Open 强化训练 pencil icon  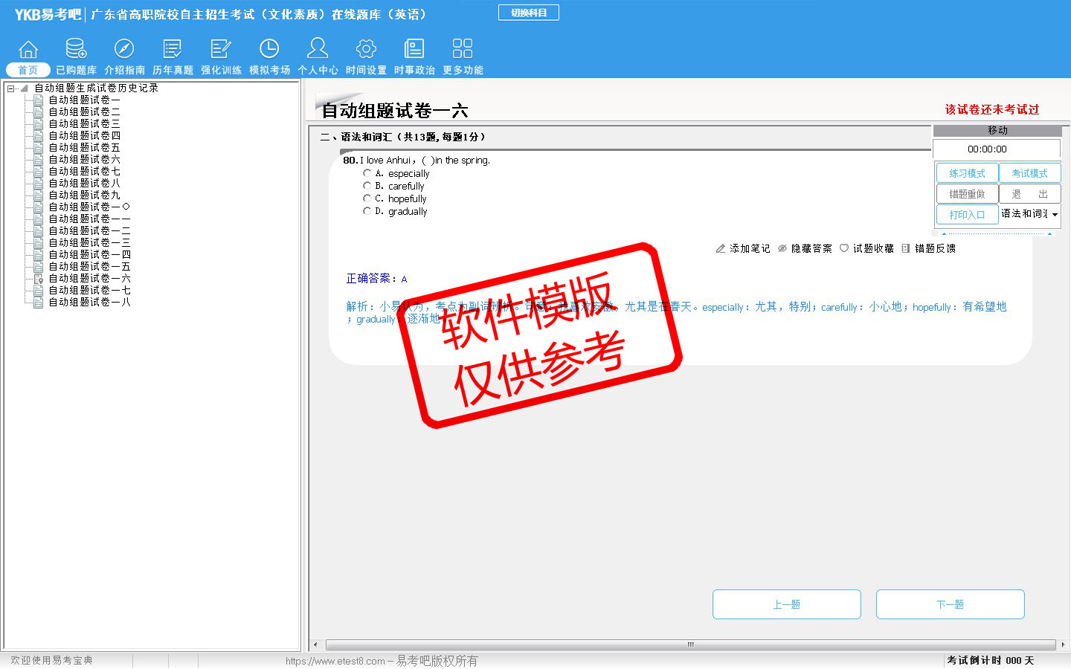[x=221, y=49]
